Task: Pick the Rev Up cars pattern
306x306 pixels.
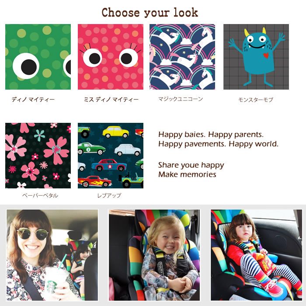Action: (111, 156)
